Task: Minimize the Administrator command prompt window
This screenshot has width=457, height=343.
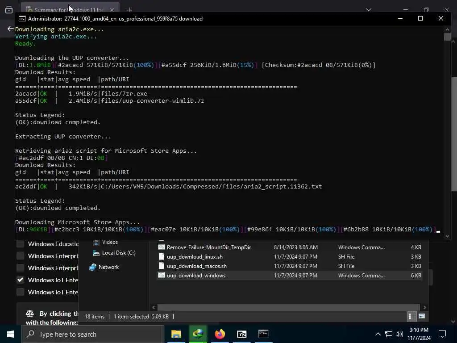Action: (400, 18)
